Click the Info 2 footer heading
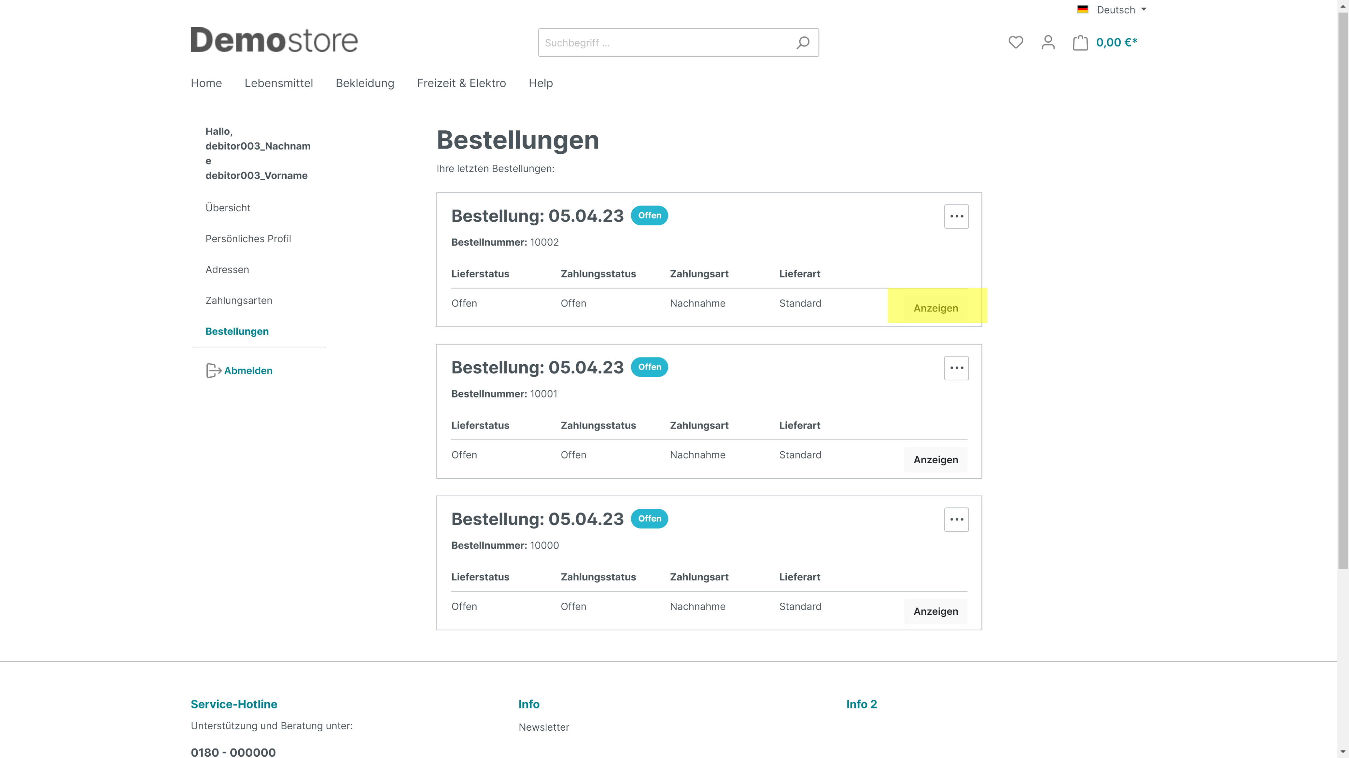Viewport: 1349px width, 758px height. pyautogui.click(x=861, y=704)
